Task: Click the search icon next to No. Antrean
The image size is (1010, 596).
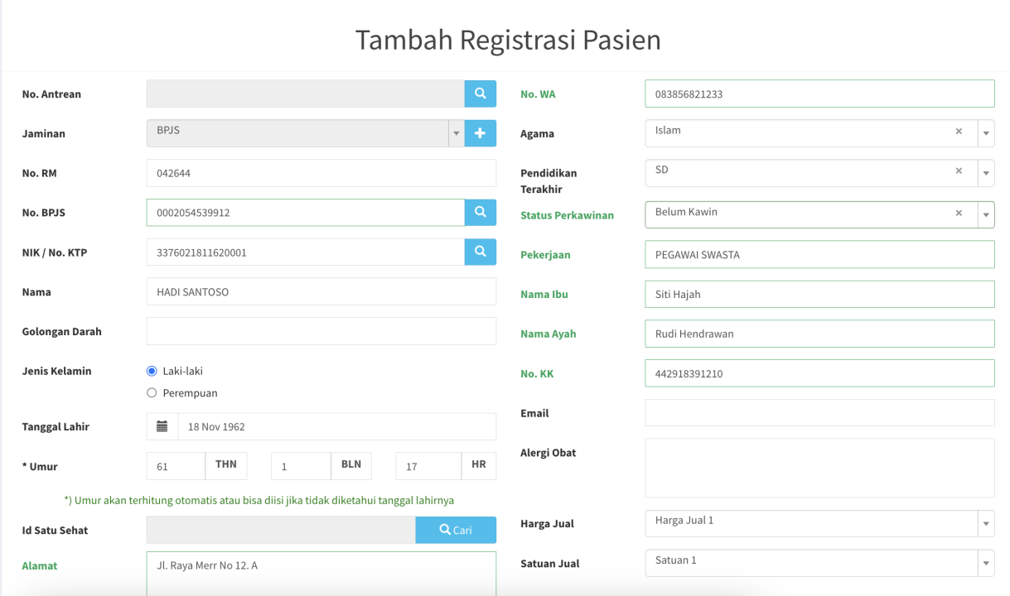Action: (x=480, y=94)
